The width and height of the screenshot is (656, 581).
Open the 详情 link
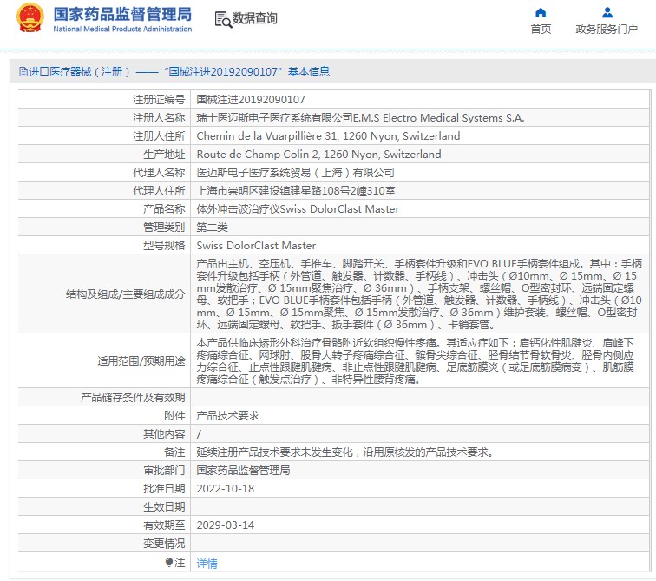(x=207, y=564)
